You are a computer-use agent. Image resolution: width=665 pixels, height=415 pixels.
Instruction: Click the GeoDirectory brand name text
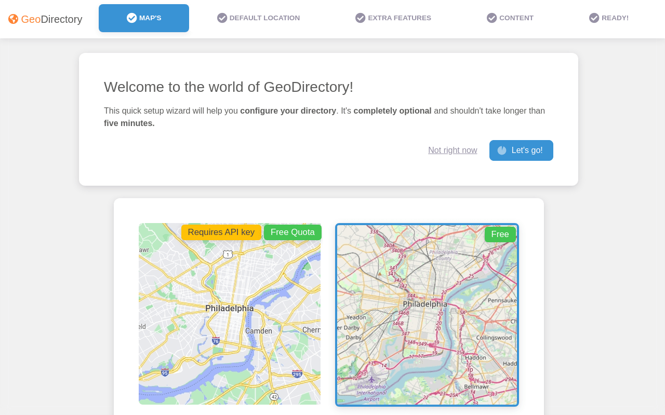click(51, 19)
